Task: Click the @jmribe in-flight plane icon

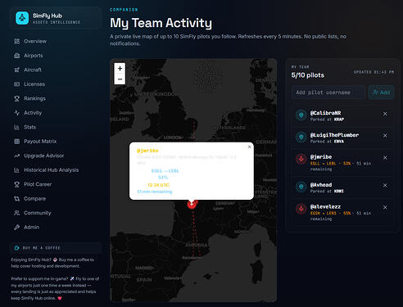Action: [301, 159]
